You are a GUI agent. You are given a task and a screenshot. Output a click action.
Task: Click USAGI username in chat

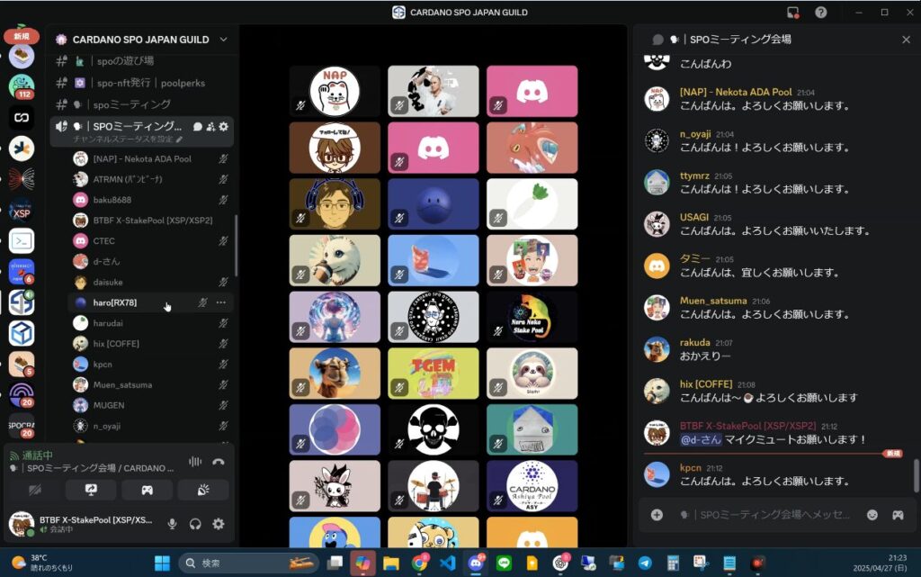point(693,218)
